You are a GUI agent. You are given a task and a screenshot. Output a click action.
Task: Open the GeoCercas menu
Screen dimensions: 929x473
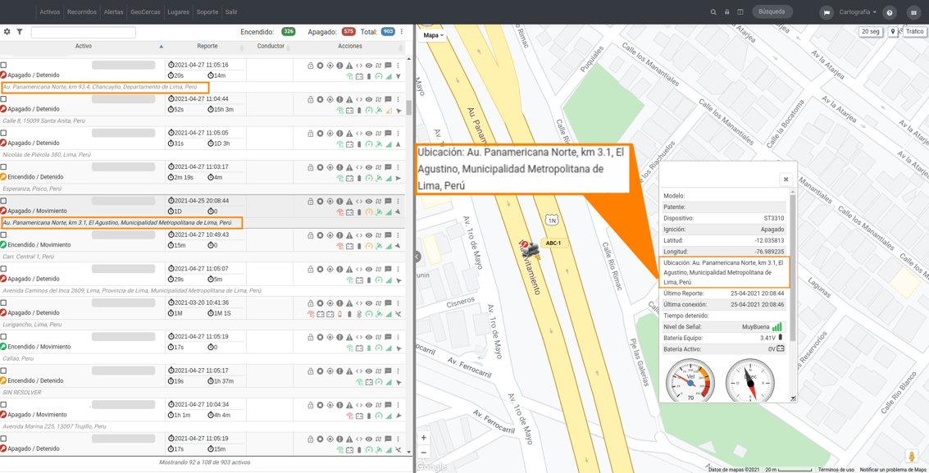coord(145,11)
